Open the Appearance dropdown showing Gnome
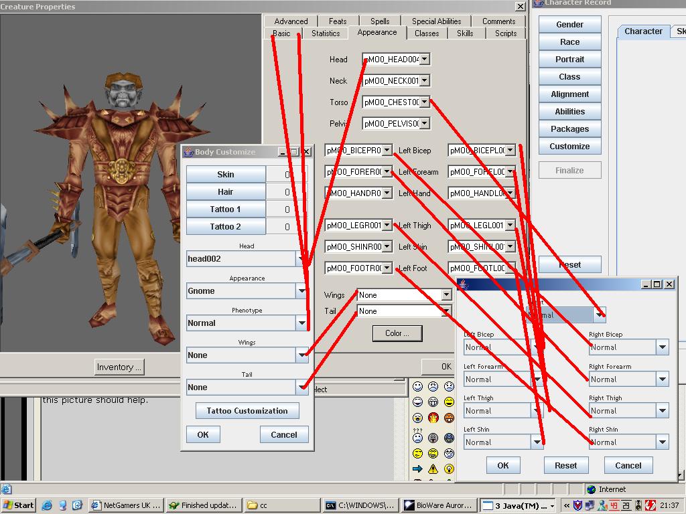Screen dimensions: 686x514 tap(301, 291)
